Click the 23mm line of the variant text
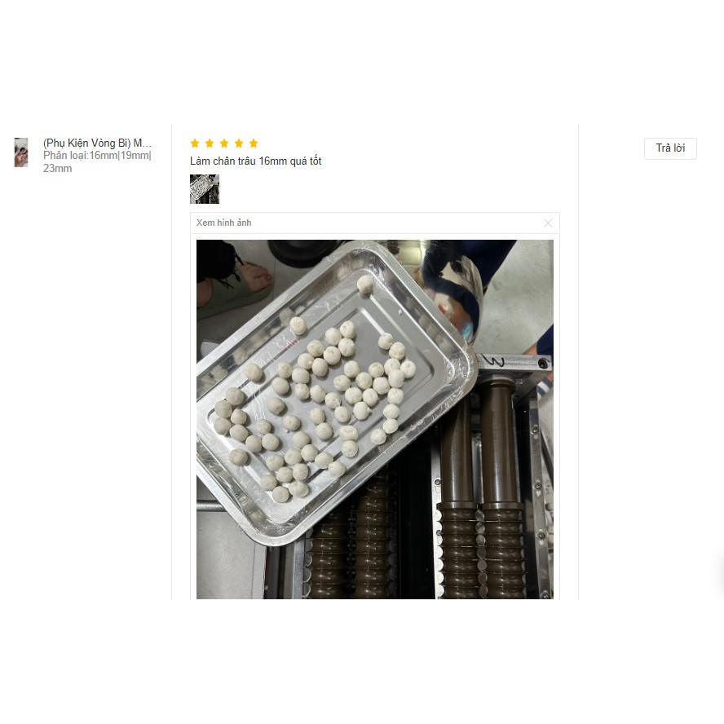Screen dimensions: 724x724 tap(57, 169)
